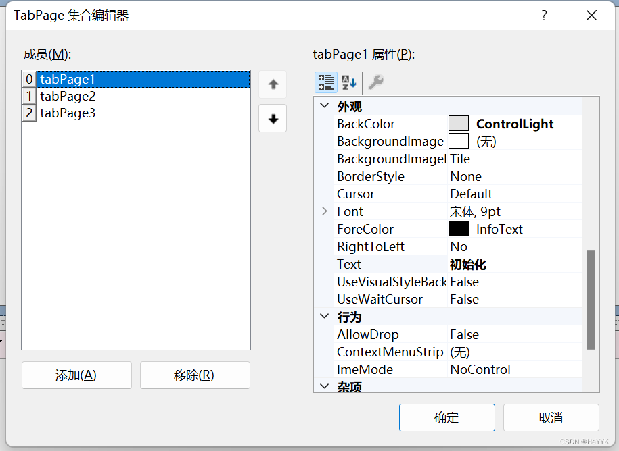Expand the Font property
The height and width of the screenshot is (451, 619).
point(325,211)
